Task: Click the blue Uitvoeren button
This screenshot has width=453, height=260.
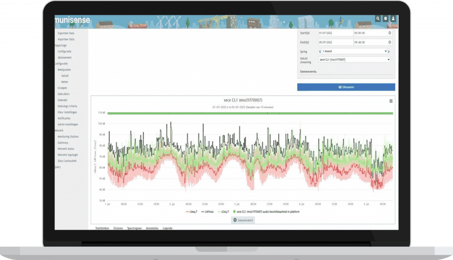Action: click(346, 87)
